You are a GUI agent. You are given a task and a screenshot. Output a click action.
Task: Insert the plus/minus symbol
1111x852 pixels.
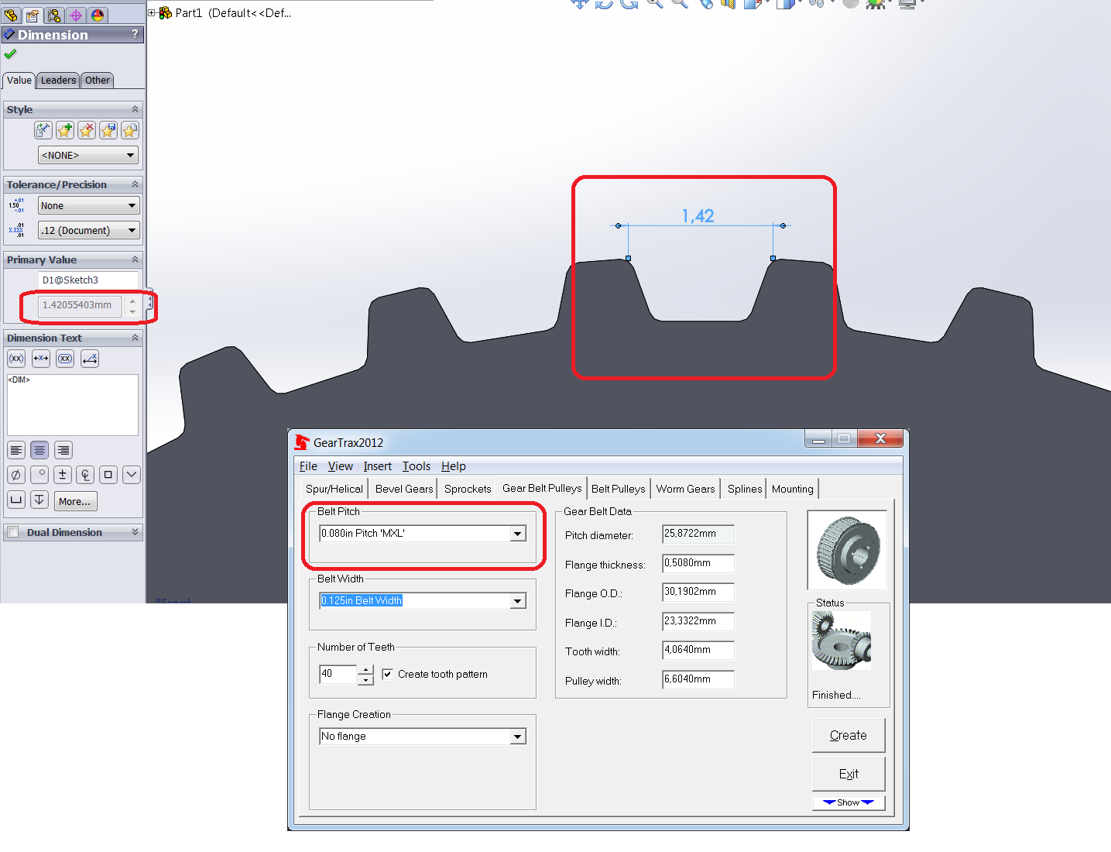coord(63,475)
